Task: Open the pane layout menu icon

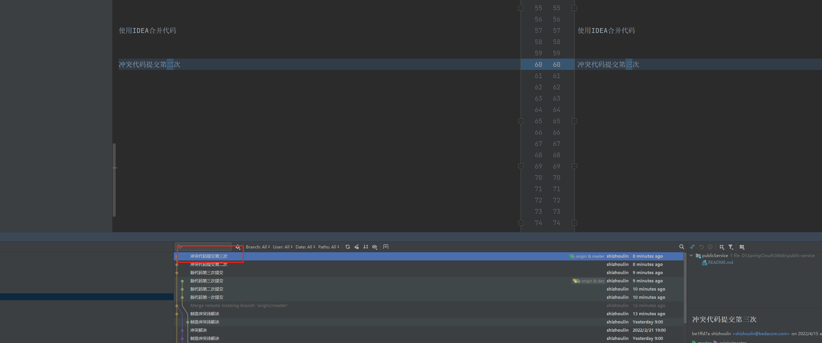Action: click(742, 247)
